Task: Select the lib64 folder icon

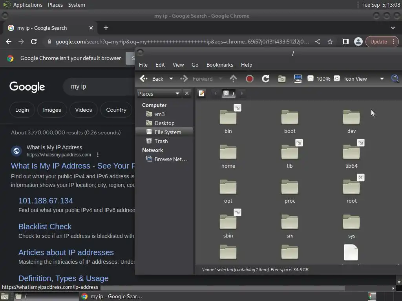Action: 351,152
